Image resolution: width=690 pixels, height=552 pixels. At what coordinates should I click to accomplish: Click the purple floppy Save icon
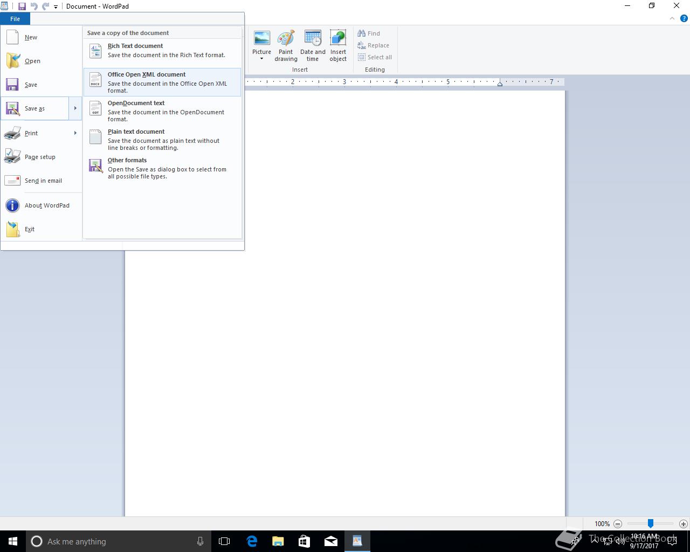point(12,85)
